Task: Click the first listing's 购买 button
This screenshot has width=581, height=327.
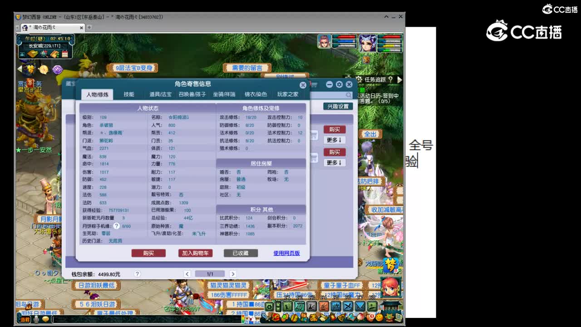Action: [x=335, y=129]
